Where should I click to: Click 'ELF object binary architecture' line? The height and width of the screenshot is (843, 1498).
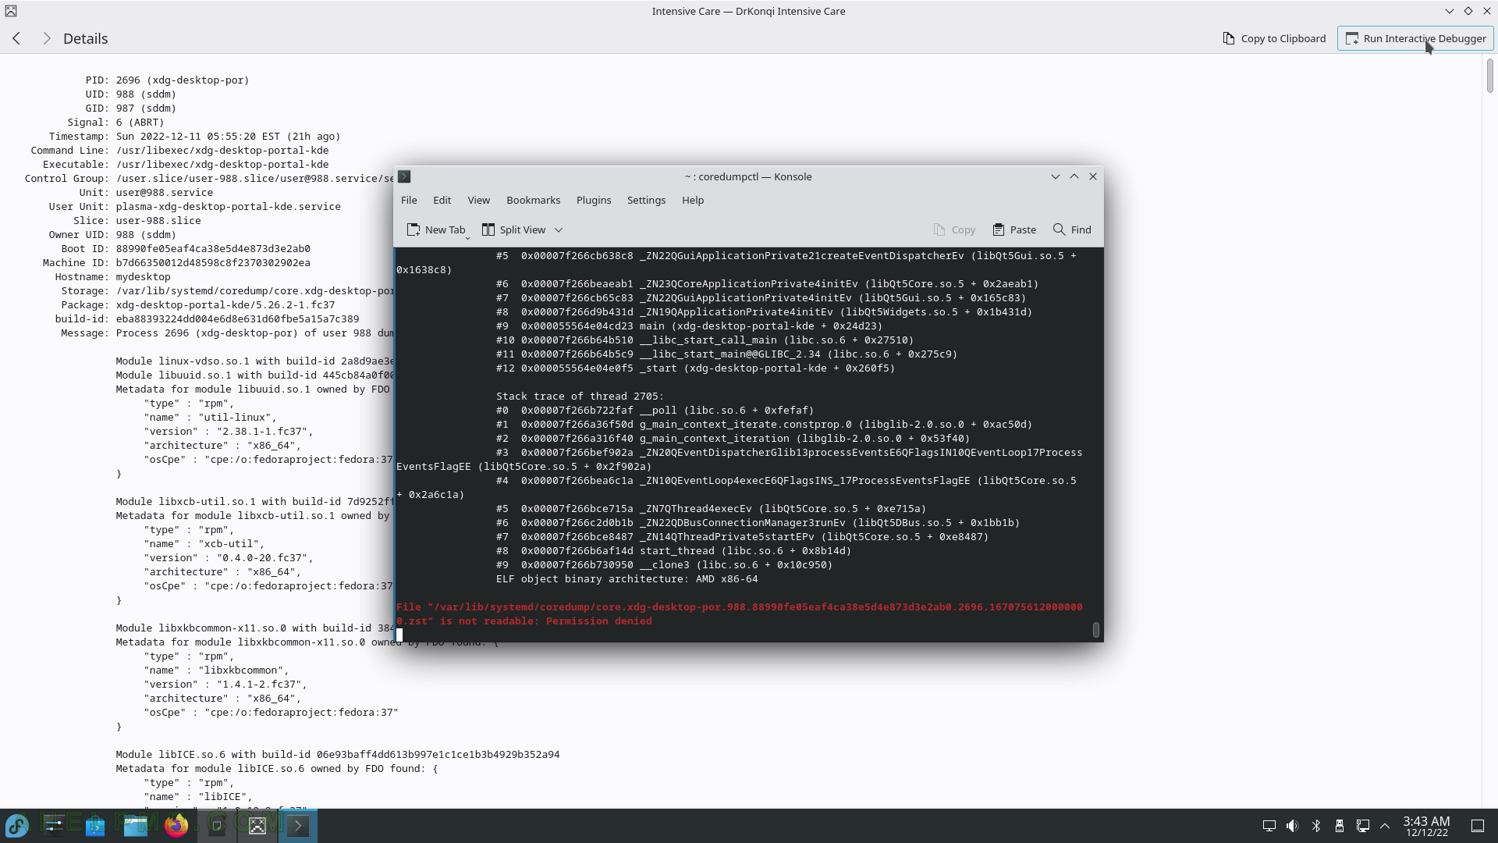[x=627, y=579]
